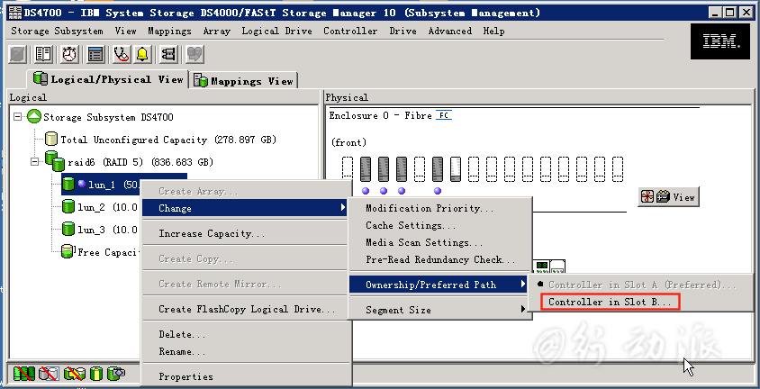The width and height of the screenshot is (760, 389).
Task: Open the Advanced menu
Action: click(x=450, y=31)
